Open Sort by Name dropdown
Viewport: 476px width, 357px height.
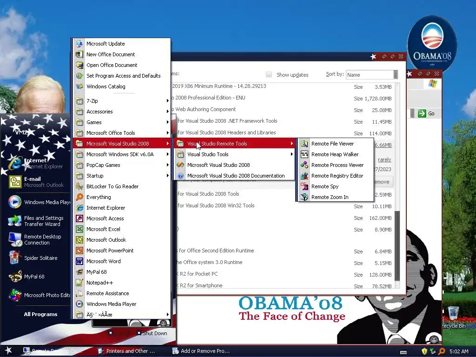372,74
